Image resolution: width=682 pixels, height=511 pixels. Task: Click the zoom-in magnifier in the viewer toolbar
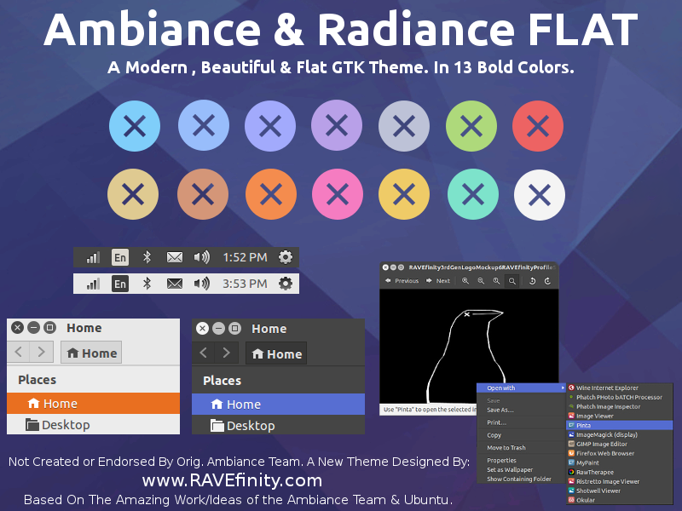[465, 281]
